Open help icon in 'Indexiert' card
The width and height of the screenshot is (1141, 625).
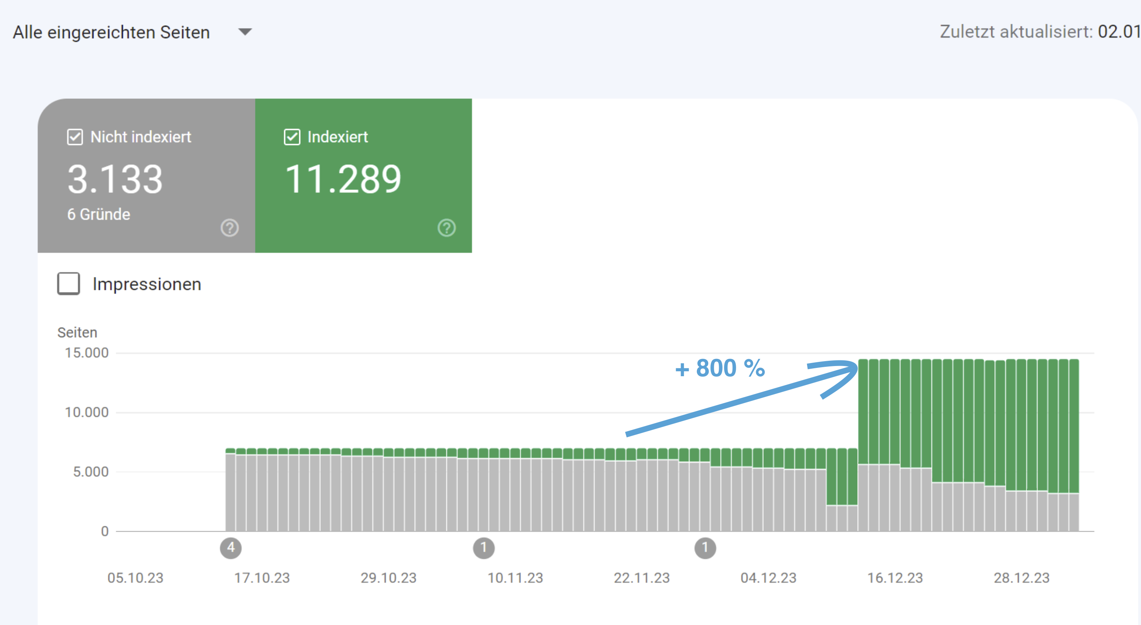tap(446, 228)
